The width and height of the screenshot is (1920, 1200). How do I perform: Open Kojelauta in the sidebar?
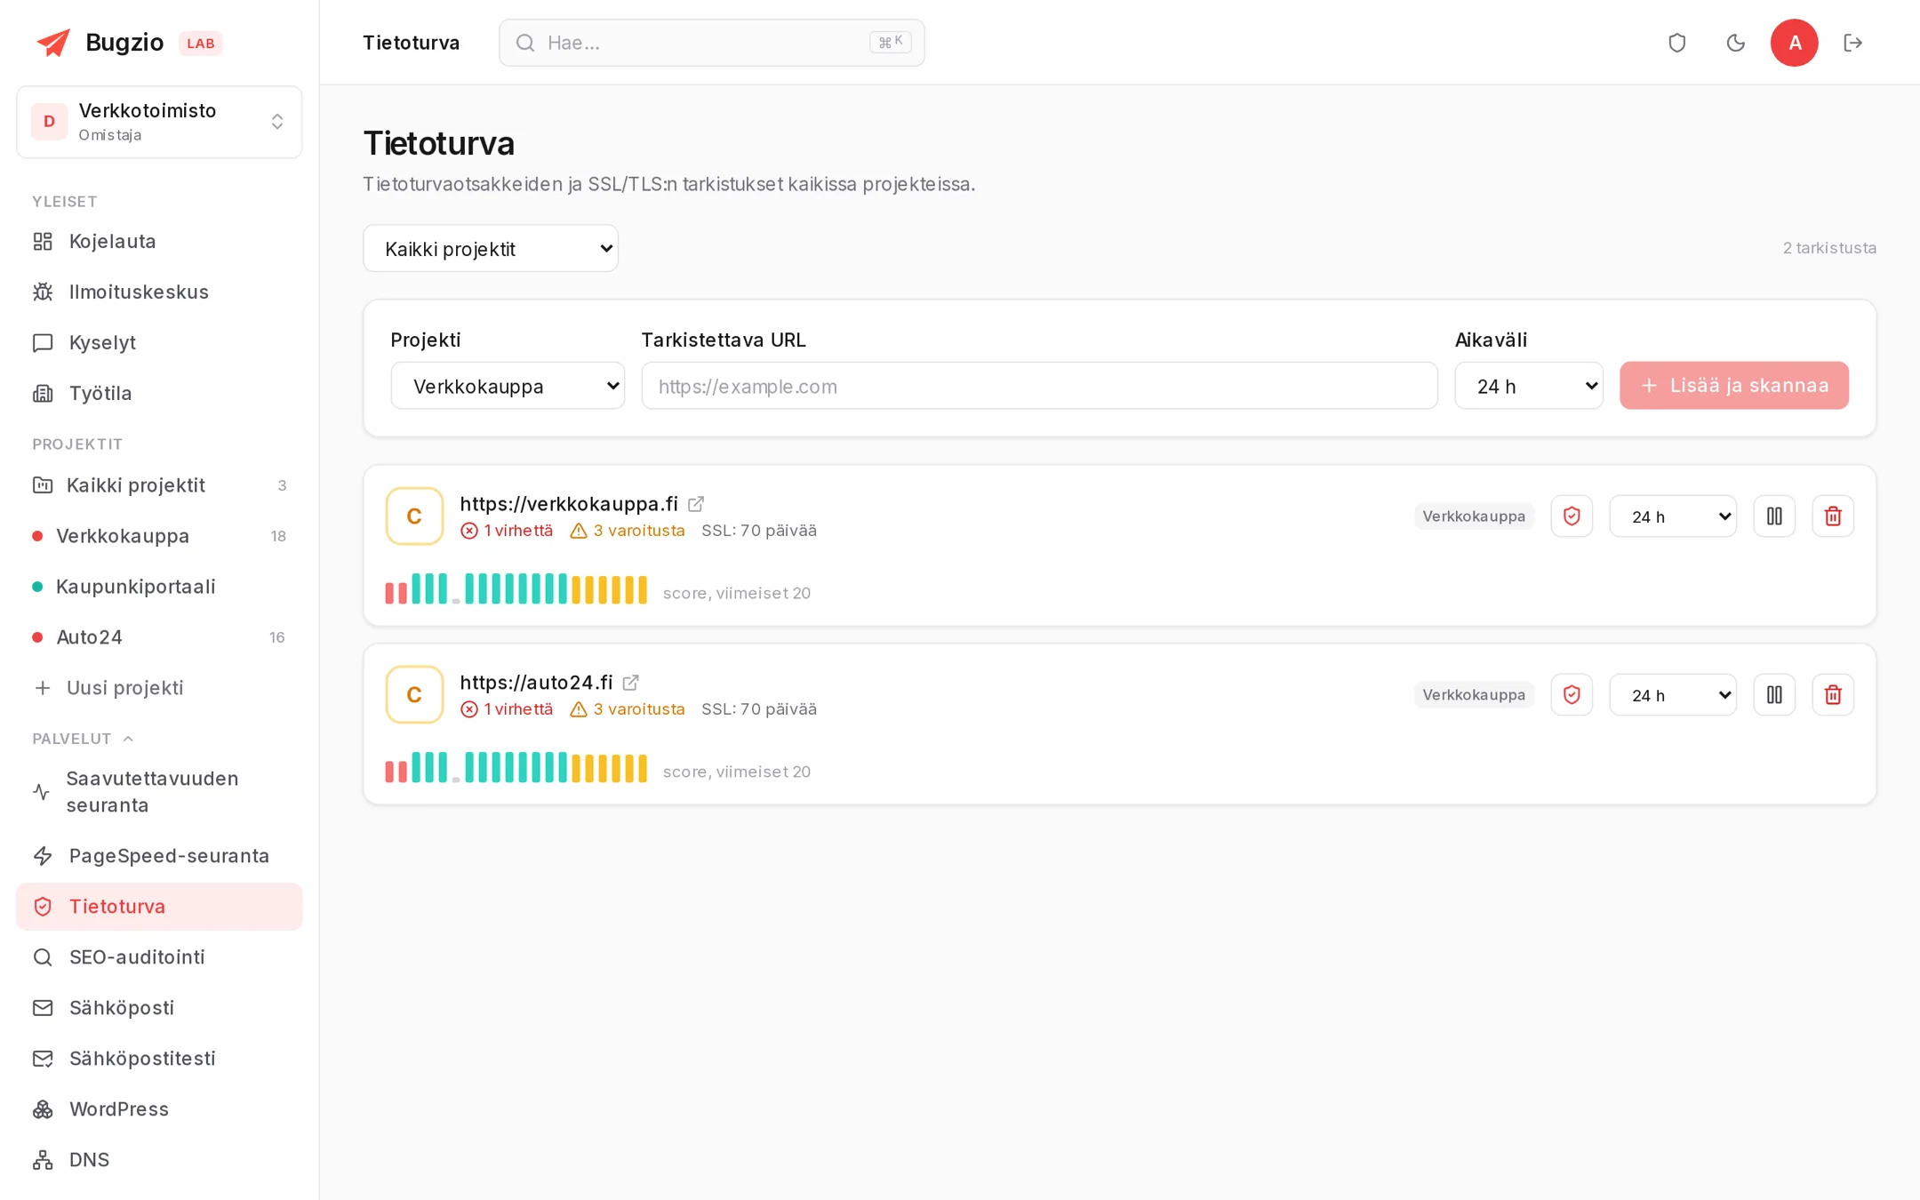pyautogui.click(x=159, y=242)
